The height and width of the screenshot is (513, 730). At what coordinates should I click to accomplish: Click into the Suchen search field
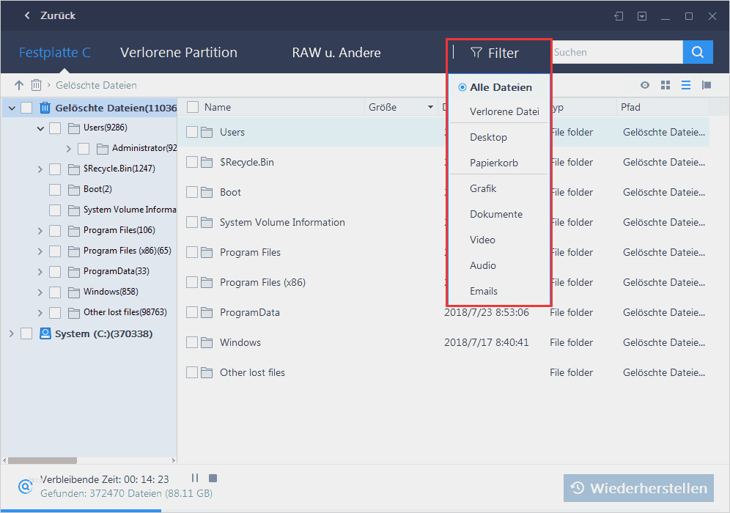(616, 52)
